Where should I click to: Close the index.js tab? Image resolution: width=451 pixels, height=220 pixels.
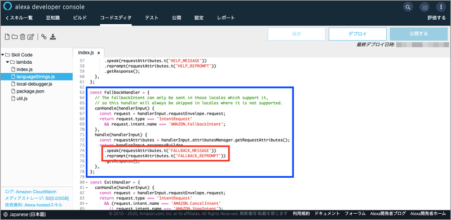(x=98, y=53)
